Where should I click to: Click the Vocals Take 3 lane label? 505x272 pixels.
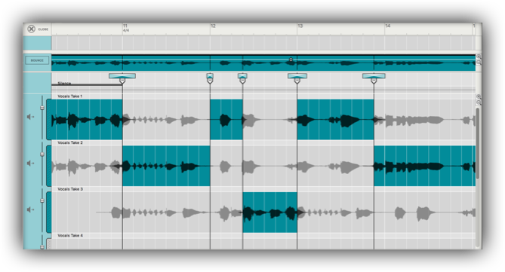tap(70, 189)
